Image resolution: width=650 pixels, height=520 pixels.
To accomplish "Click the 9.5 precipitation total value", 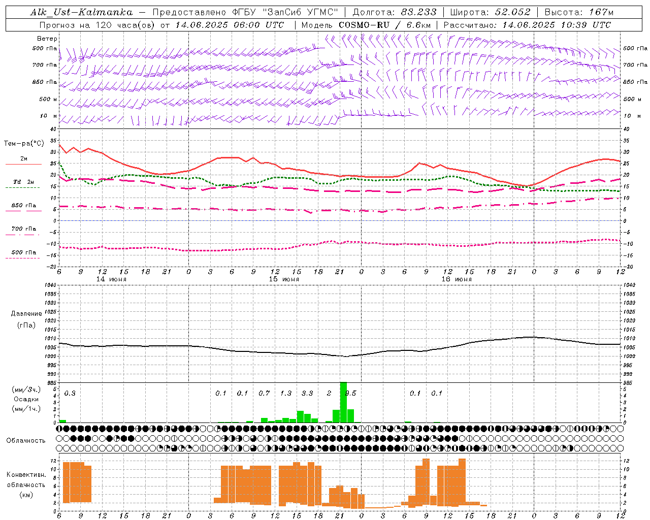I will [350, 393].
